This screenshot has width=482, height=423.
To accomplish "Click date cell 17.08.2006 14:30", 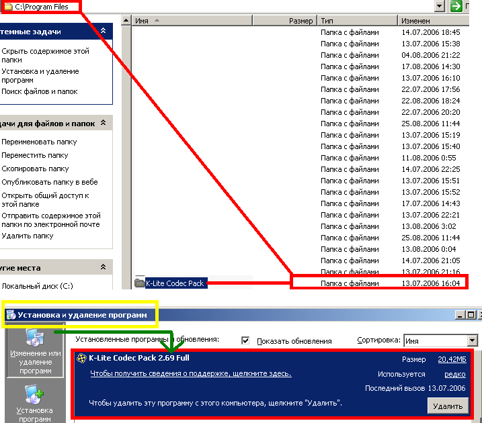I will point(431,66).
